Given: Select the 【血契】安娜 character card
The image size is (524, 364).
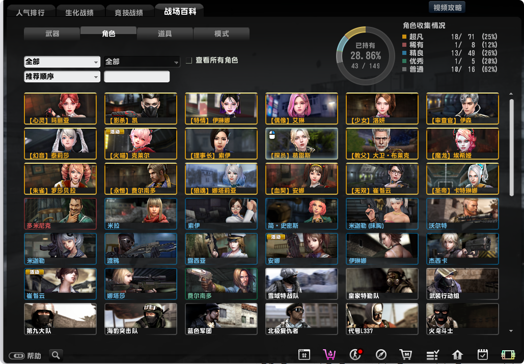Looking at the screenshot, I should [302, 178].
